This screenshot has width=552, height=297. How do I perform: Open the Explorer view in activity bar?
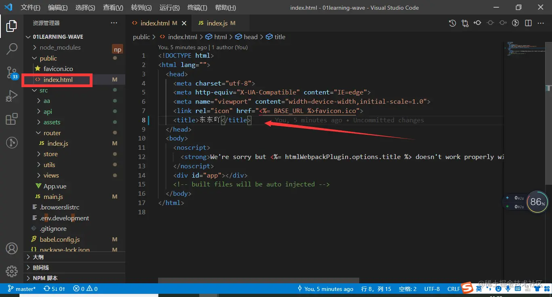[12, 26]
